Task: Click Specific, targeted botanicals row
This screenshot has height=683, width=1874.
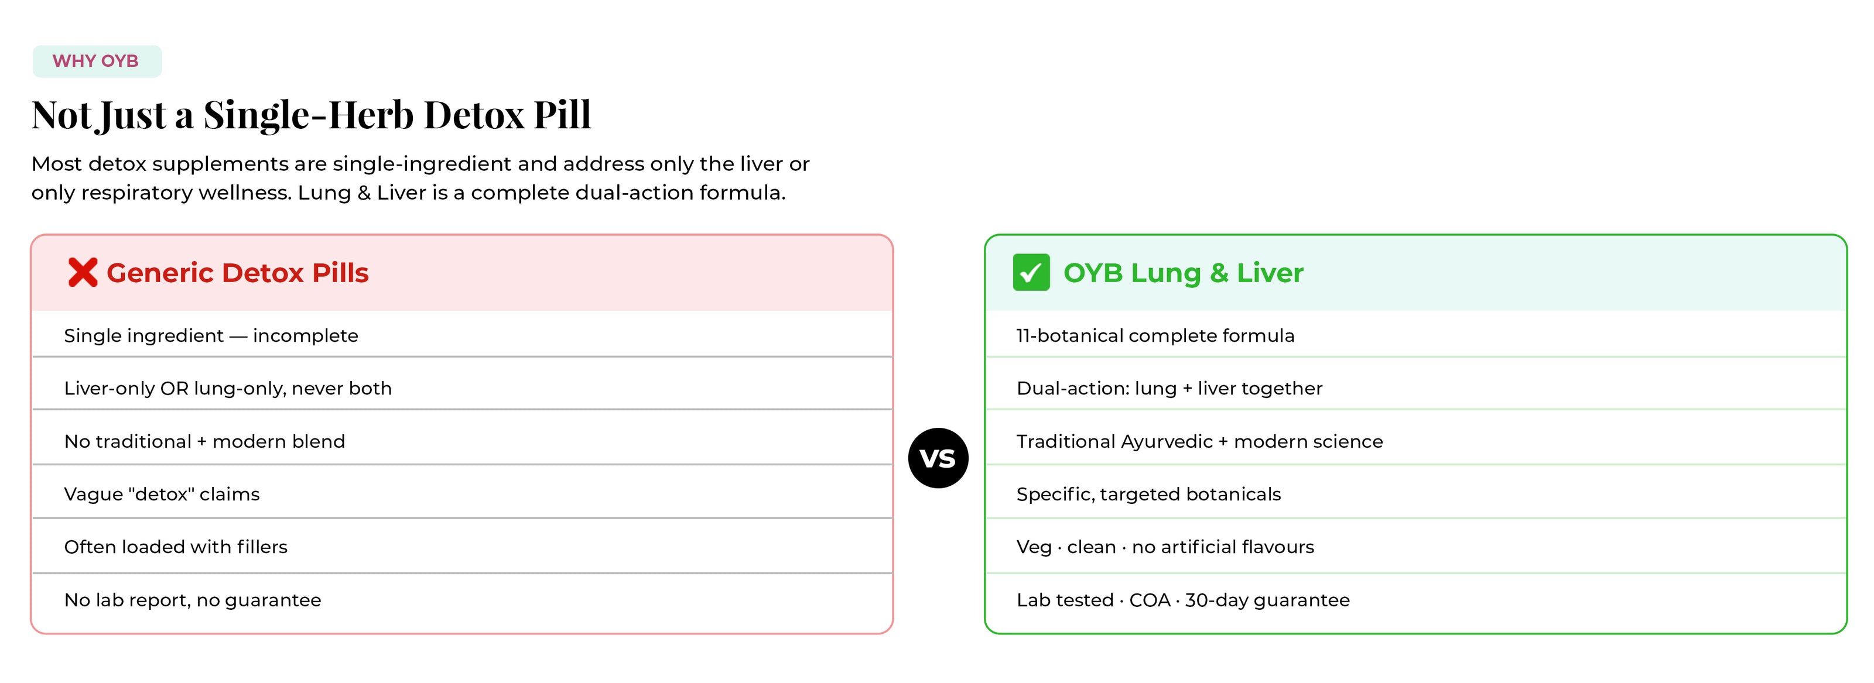Action: tap(1415, 494)
